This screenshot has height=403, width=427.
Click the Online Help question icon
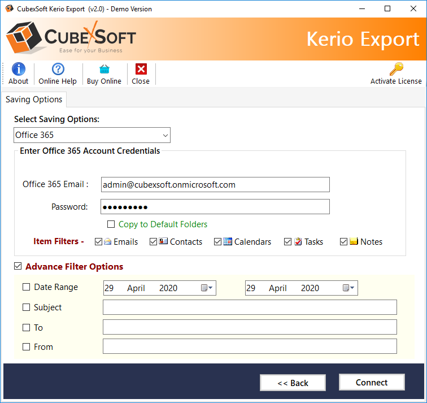(58, 70)
